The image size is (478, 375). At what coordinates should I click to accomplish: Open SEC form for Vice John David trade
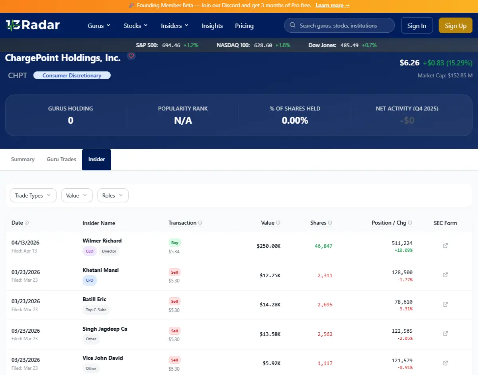[445, 363]
